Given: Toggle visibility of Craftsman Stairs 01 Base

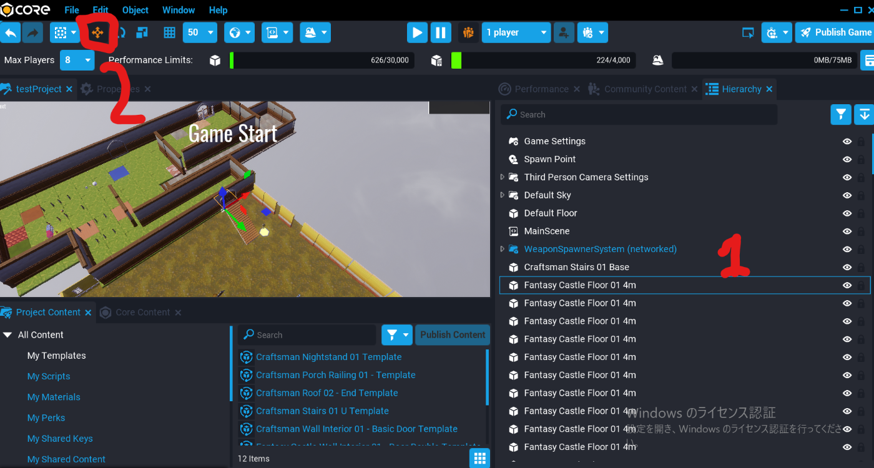Looking at the screenshot, I should [847, 267].
